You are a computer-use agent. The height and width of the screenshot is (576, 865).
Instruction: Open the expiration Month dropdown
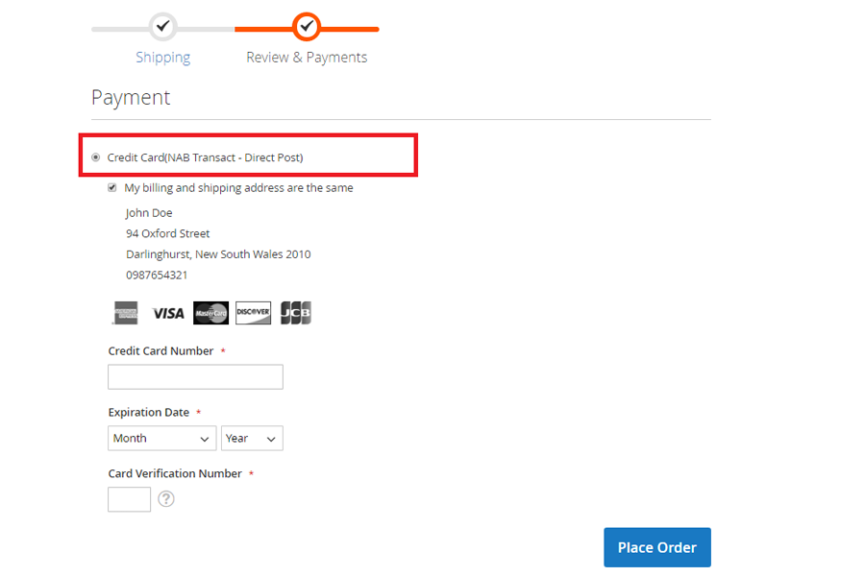coord(161,439)
